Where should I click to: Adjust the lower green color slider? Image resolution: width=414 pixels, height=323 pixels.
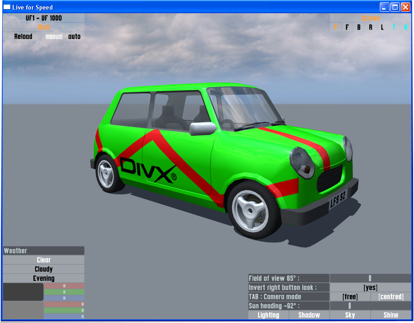click(64, 310)
